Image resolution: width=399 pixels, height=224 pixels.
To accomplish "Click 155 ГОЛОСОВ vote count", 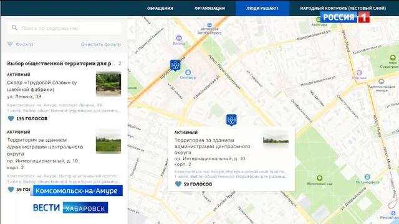I will tap(32, 119).
